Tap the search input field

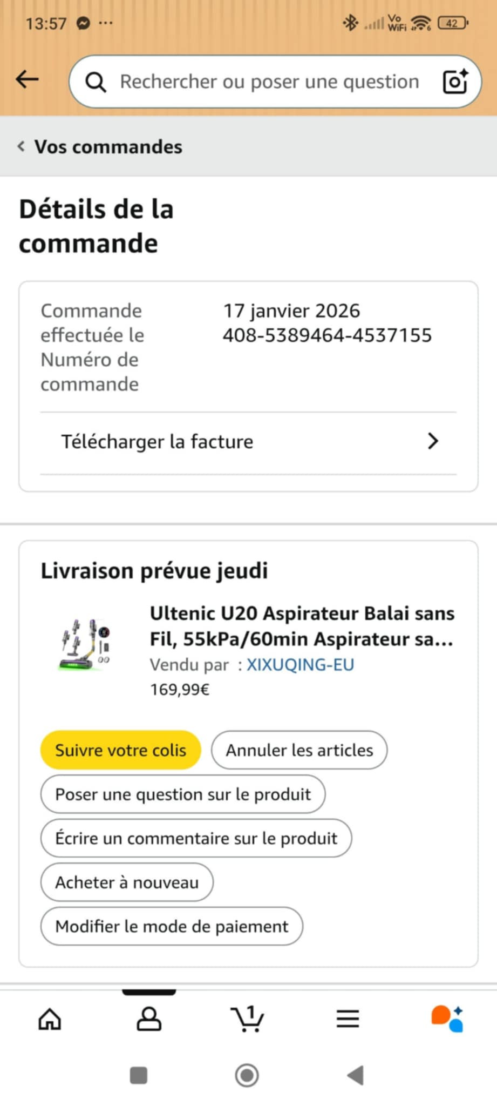tap(269, 82)
